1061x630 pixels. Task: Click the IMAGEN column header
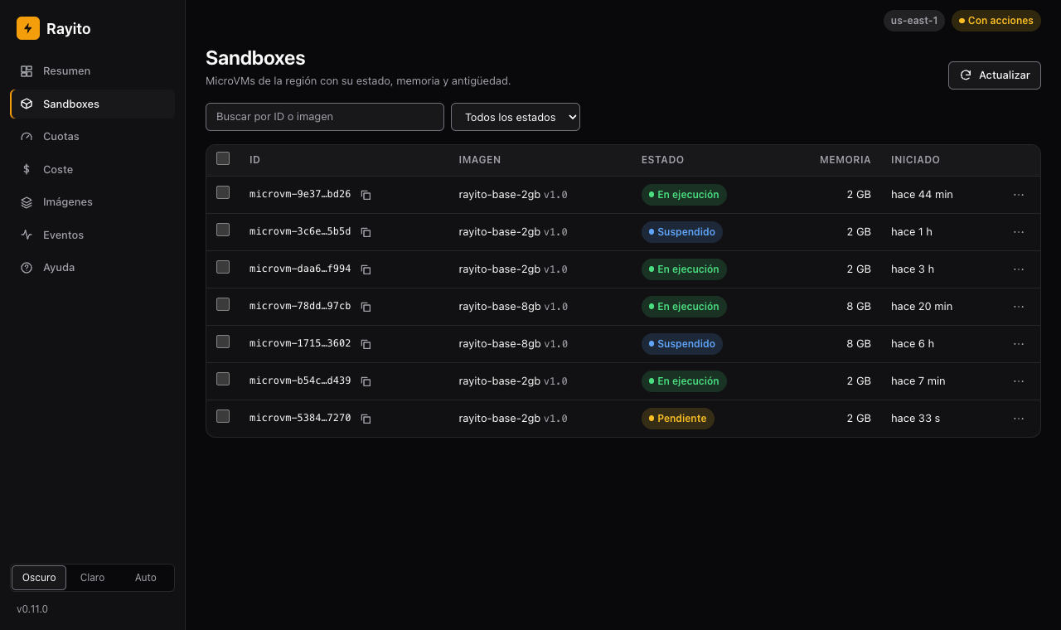480,160
